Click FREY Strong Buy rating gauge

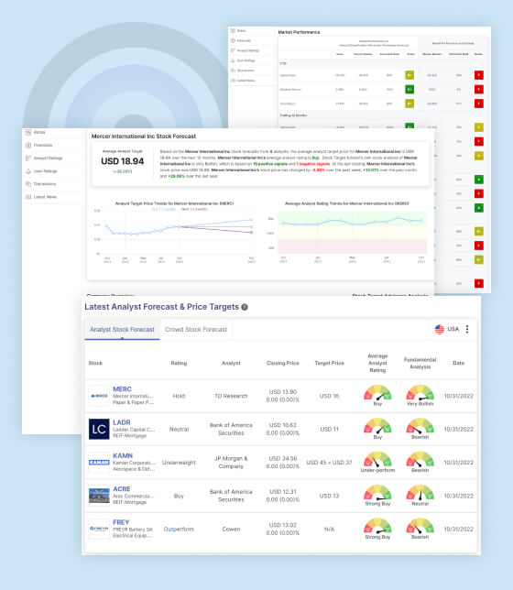tap(377, 526)
